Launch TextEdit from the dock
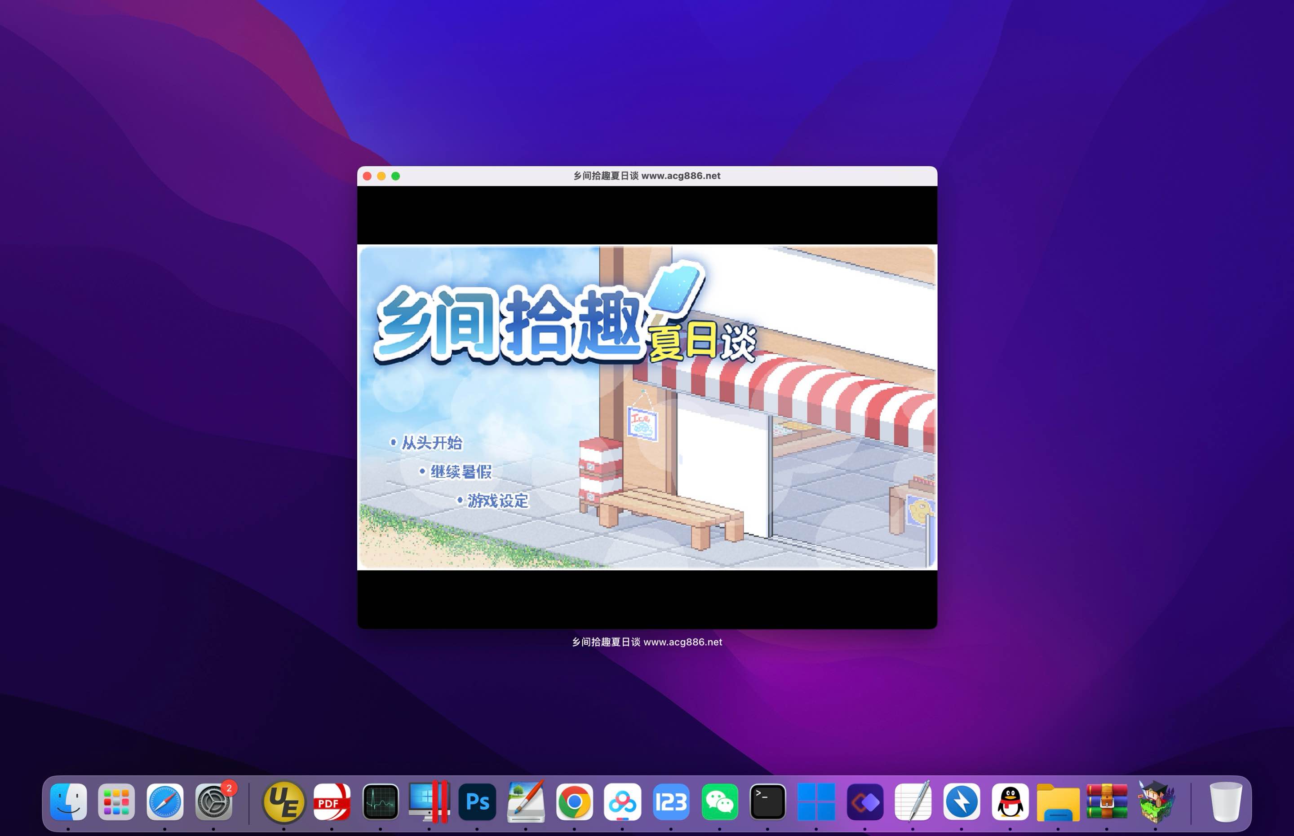 click(913, 801)
